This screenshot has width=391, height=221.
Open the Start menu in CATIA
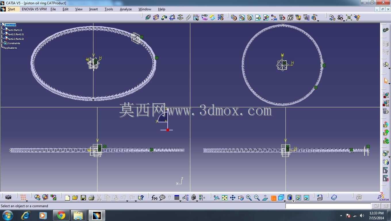(x=11, y=9)
